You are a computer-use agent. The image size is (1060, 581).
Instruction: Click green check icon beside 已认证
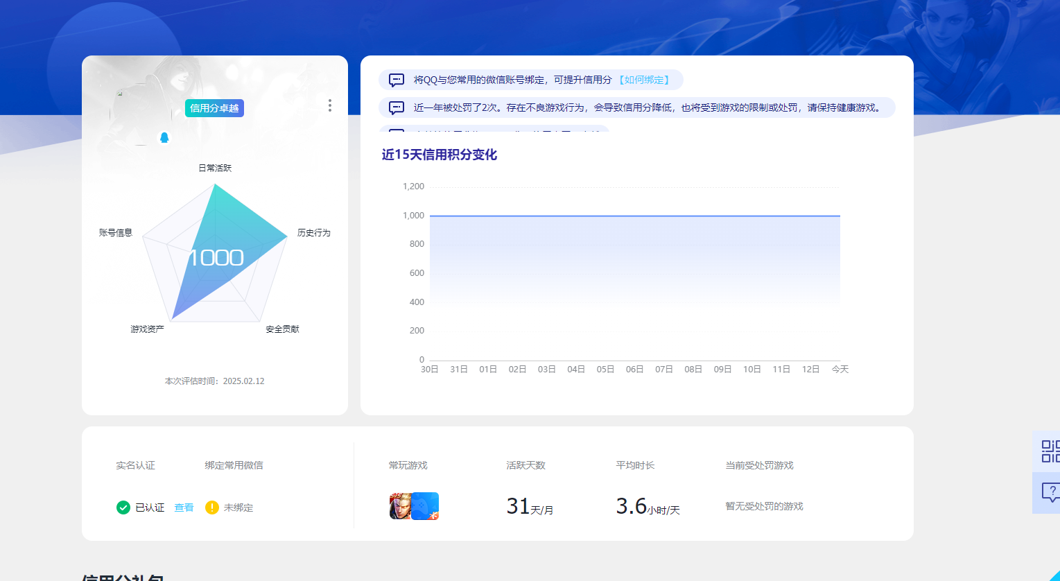(x=123, y=508)
